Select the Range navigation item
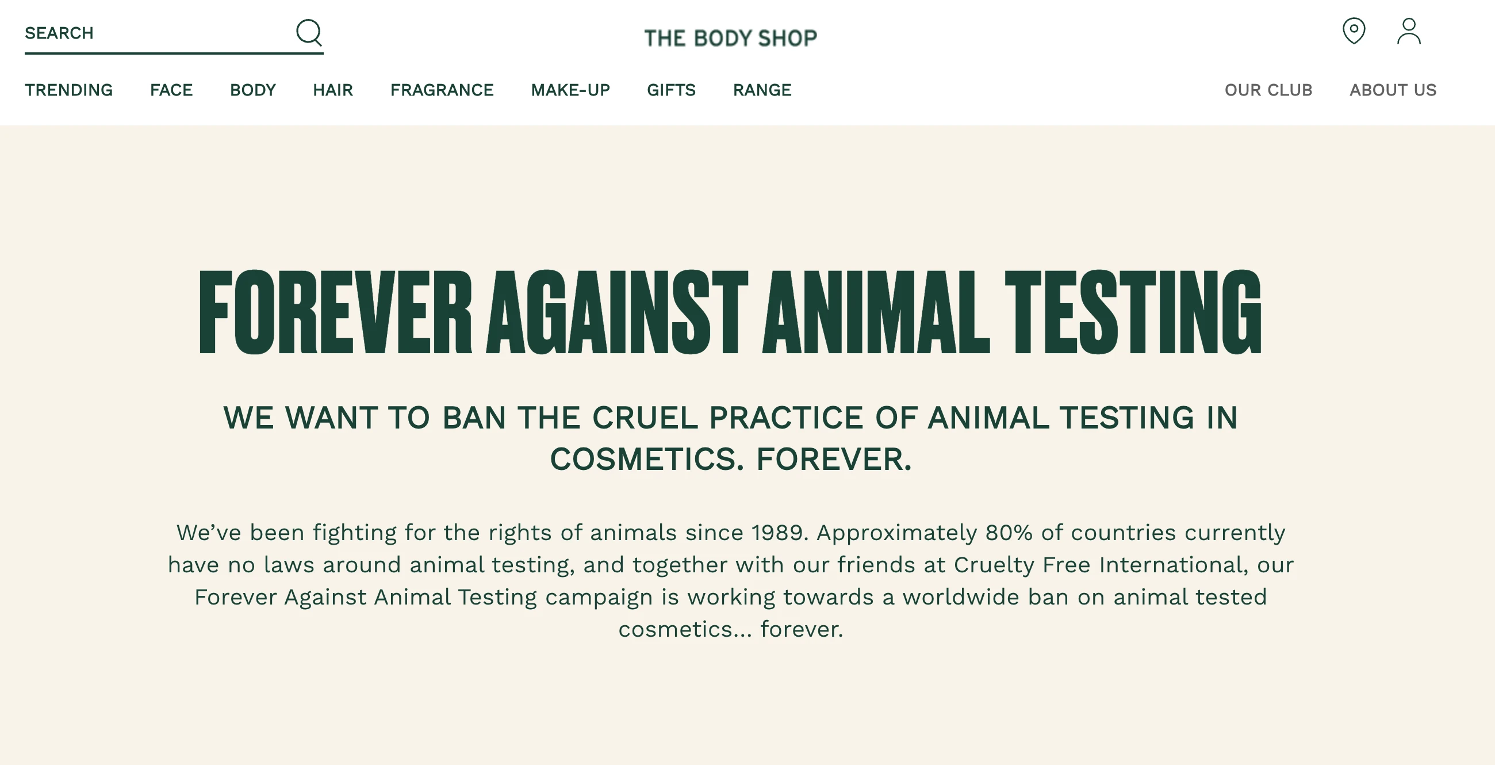 point(762,90)
